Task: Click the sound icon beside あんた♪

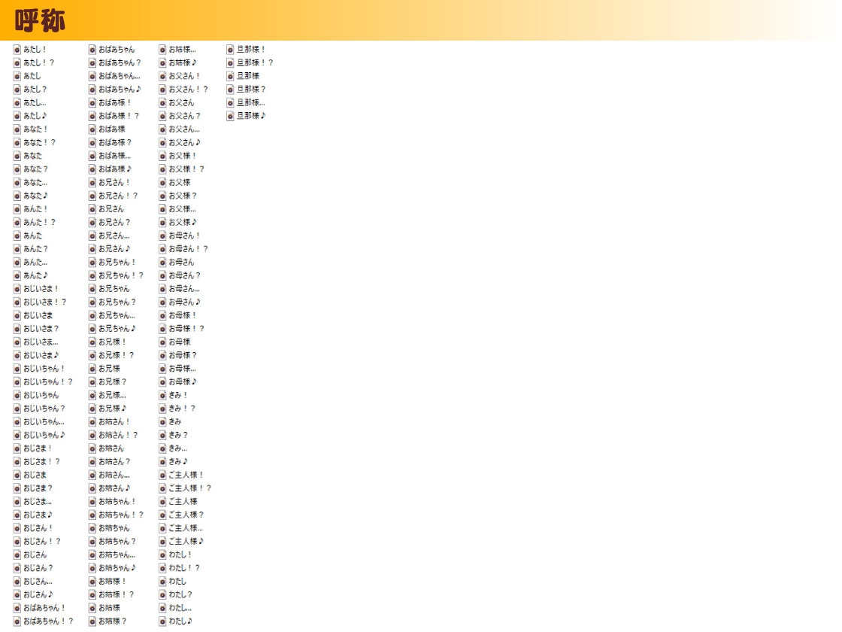Action: point(17,275)
